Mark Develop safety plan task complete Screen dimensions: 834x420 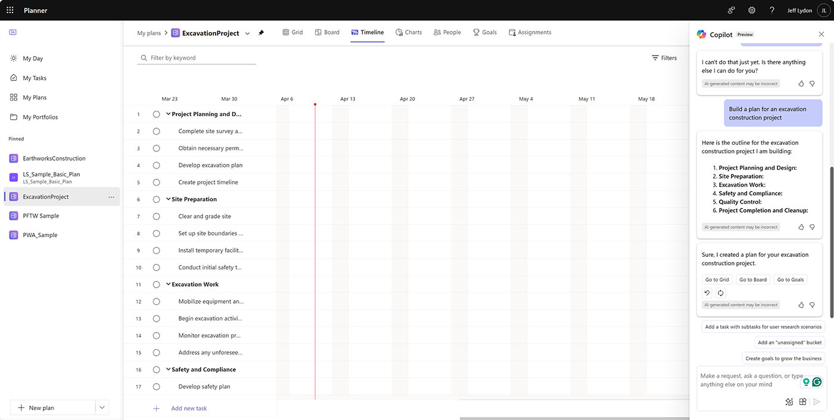(156, 387)
